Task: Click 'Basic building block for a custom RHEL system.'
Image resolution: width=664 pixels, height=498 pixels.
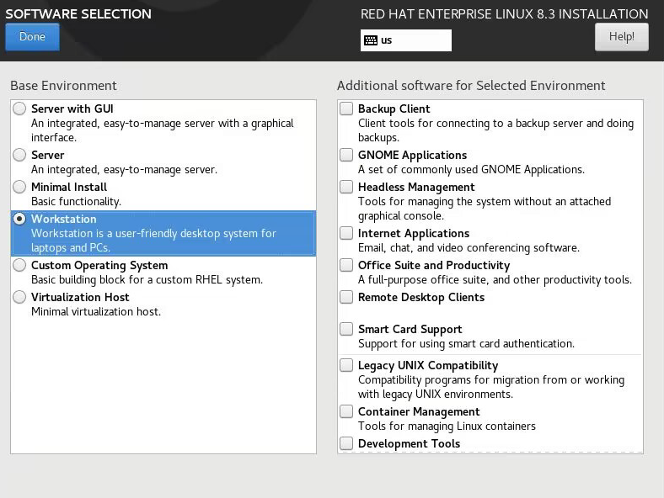Action: click(x=147, y=280)
